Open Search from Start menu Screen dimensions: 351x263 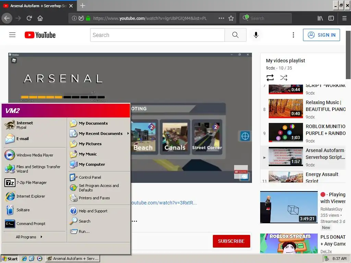pyautogui.click(x=99, y=221)
